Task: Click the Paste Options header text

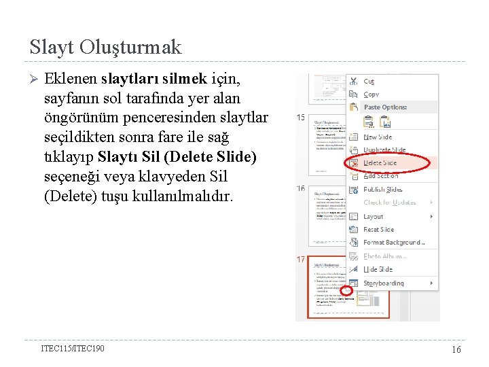Action: click(x=386, y=107)
